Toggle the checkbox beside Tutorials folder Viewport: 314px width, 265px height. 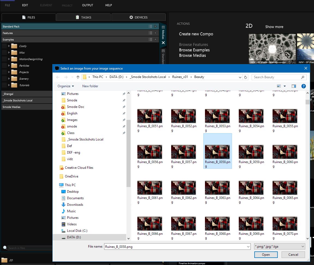pos(4,85)
